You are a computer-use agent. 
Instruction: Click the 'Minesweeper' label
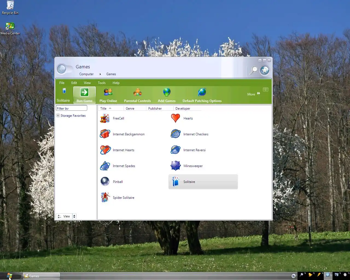(193, 166)
